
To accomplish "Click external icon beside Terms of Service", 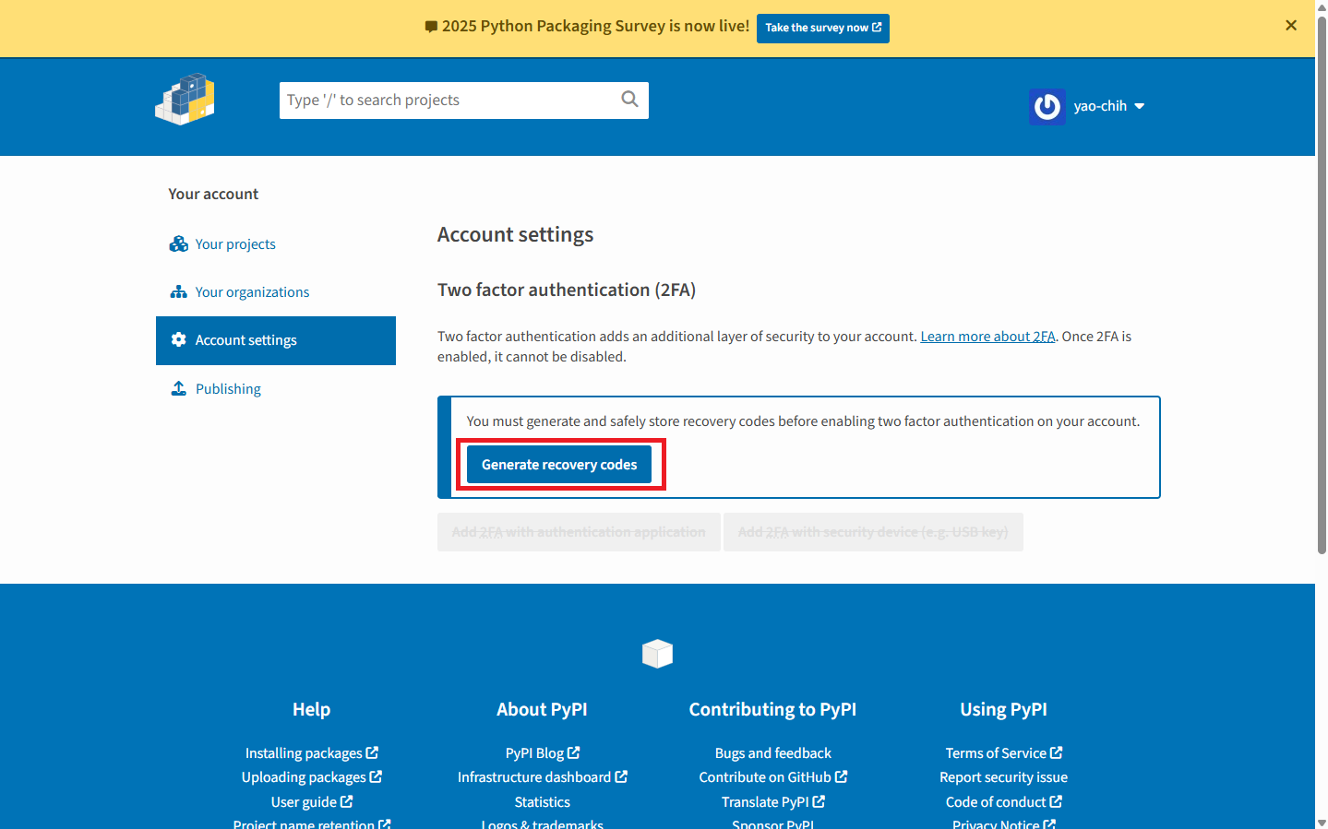I will coord(1056,752).
